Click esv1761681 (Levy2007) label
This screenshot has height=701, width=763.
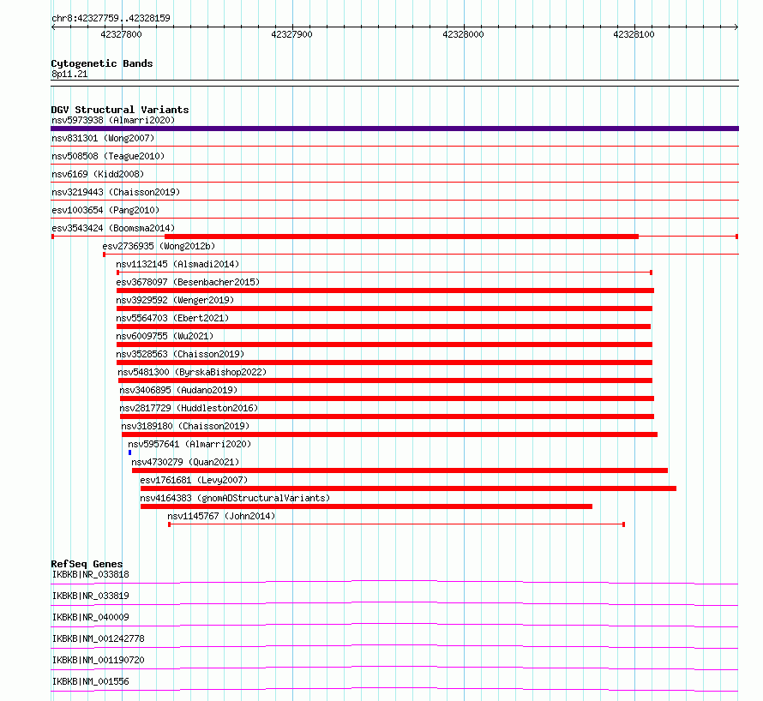click(194, 480)
